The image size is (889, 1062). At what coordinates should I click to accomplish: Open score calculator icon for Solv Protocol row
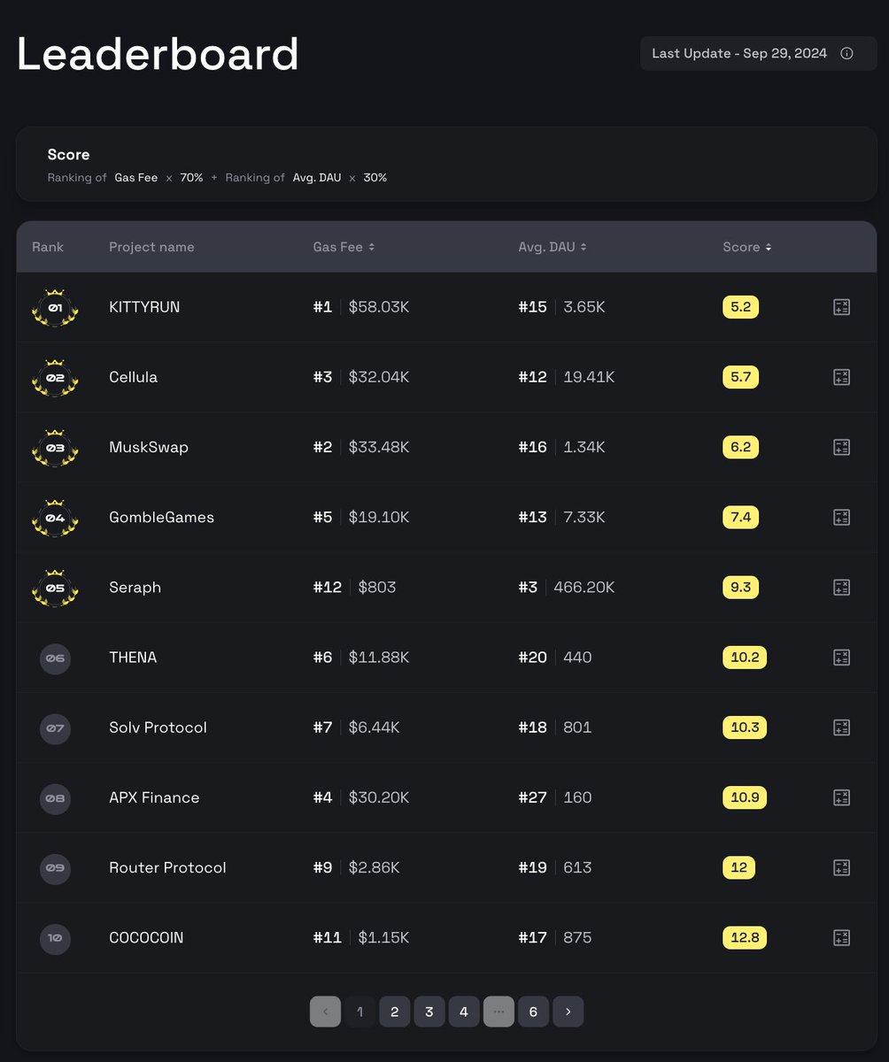841,727
